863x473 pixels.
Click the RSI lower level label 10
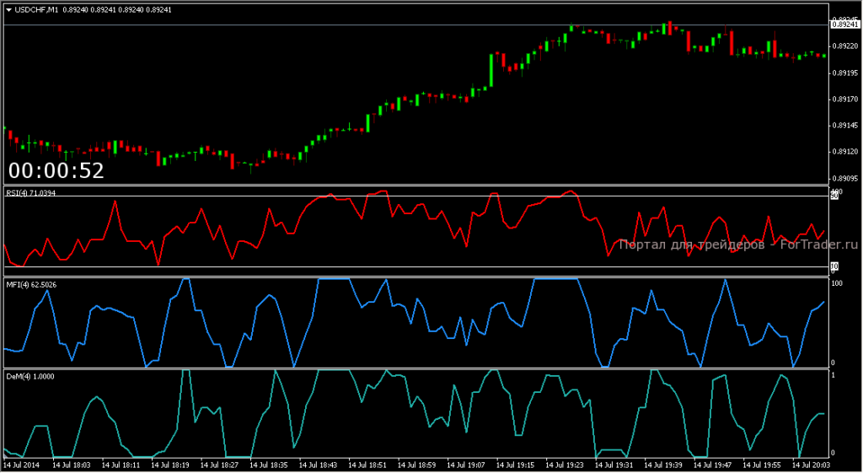coord(834,266)
